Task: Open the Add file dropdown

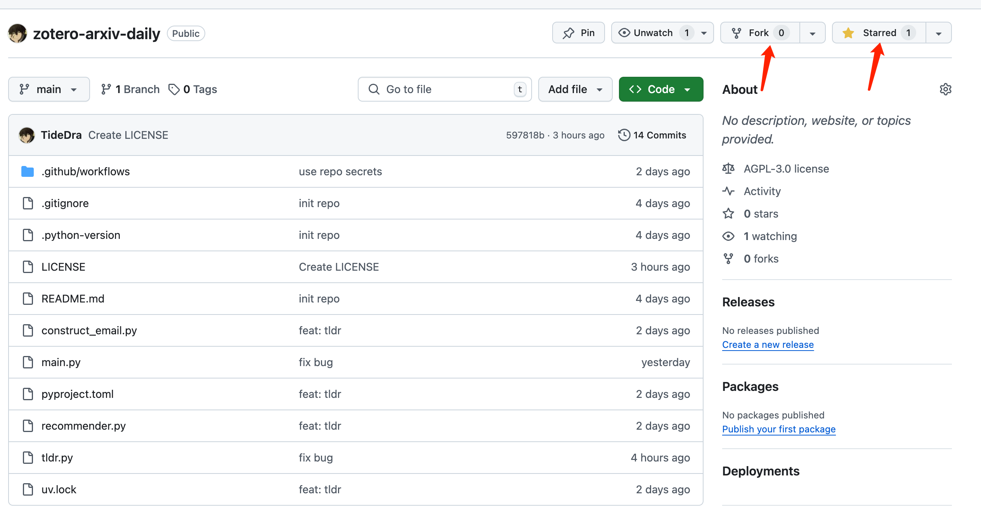Action: pyautogui.click(x=575, y=89)
